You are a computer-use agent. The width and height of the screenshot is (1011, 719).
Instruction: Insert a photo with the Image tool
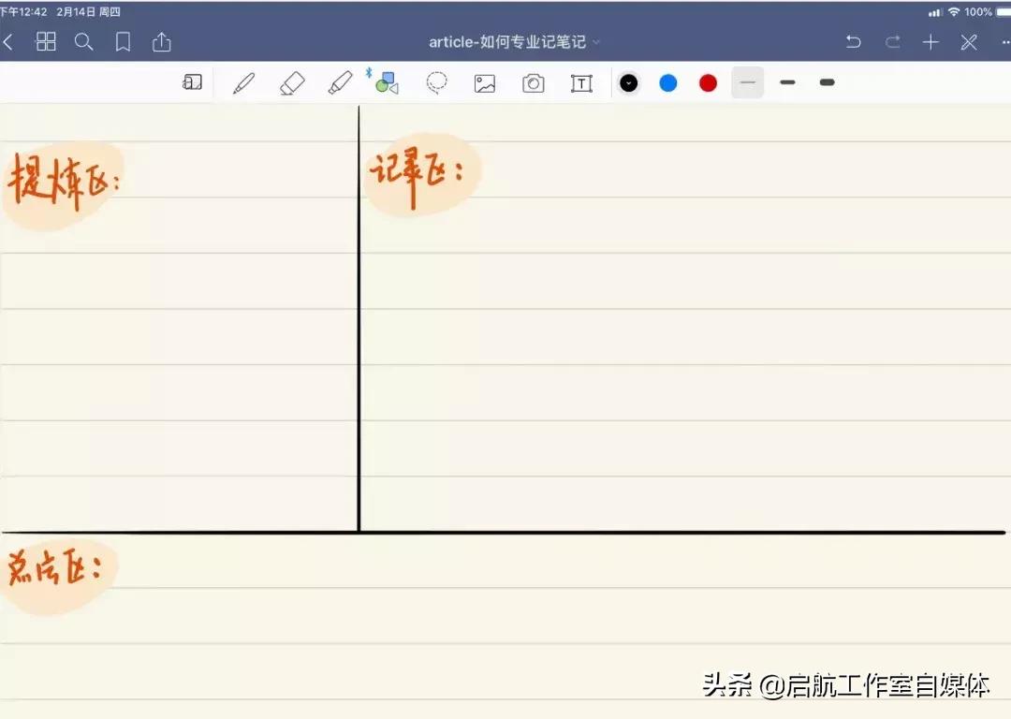point(484,82)
